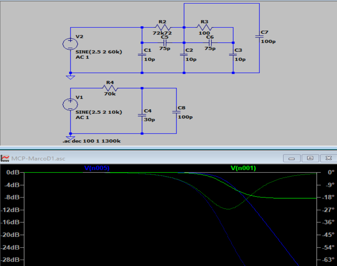Select the C7 capacitor symbol
Viewport: 337px width, 266px height.
(259, 36)
